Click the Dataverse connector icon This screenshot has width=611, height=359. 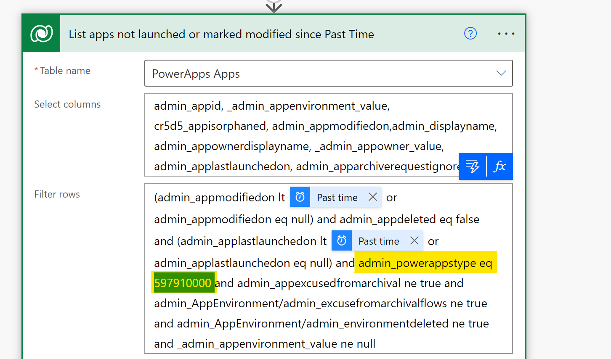41,33
